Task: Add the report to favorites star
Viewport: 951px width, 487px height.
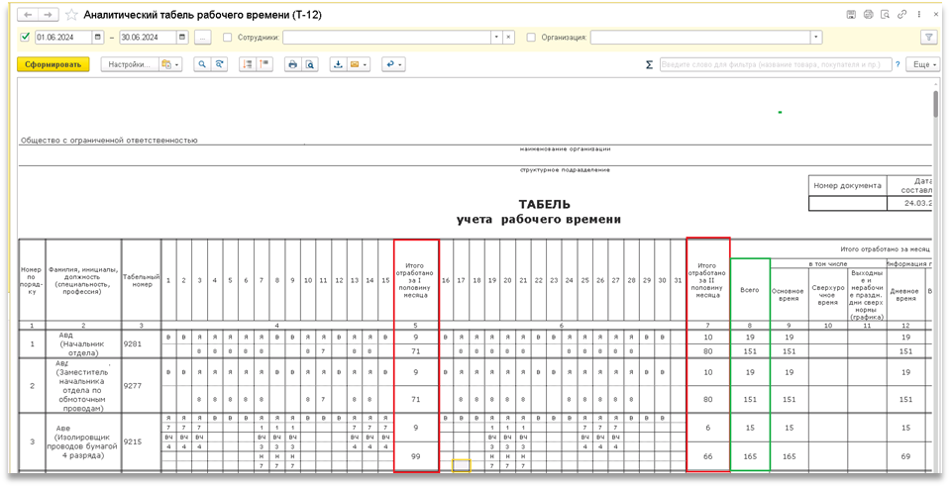Action: [70, 16]
